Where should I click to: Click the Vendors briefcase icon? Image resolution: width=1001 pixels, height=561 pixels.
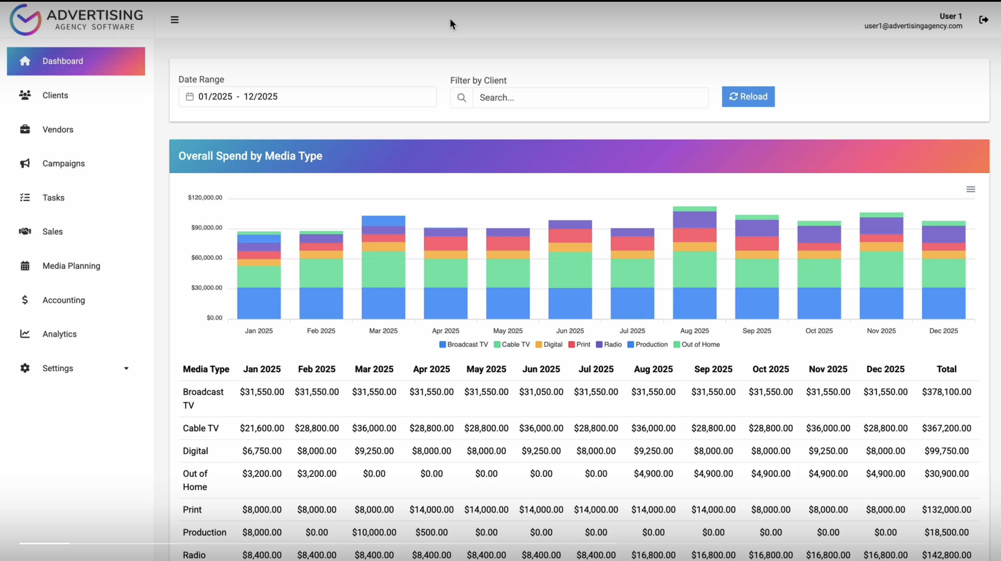pyautogui.click(x=25, y=129)
